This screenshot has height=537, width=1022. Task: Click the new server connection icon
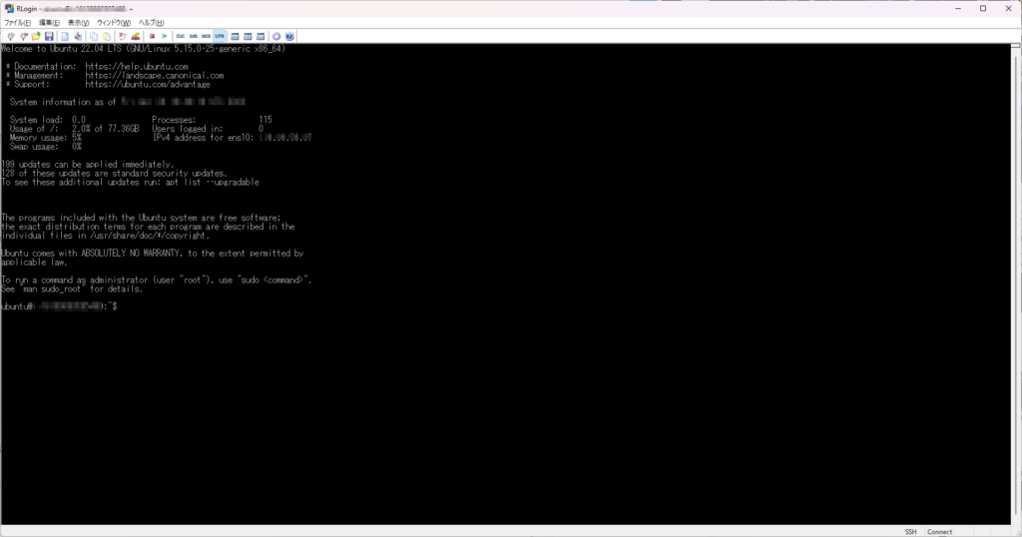(11, 37)
